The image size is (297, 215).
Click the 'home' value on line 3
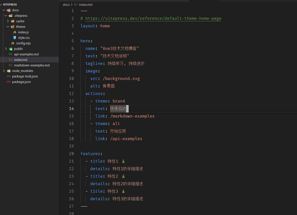click(x=105, y=26)
